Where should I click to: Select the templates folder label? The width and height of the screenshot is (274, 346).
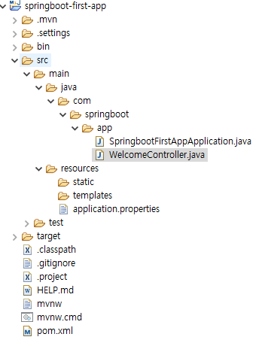click(93, 196)
